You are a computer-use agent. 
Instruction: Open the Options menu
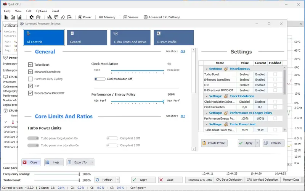[42, 11]
